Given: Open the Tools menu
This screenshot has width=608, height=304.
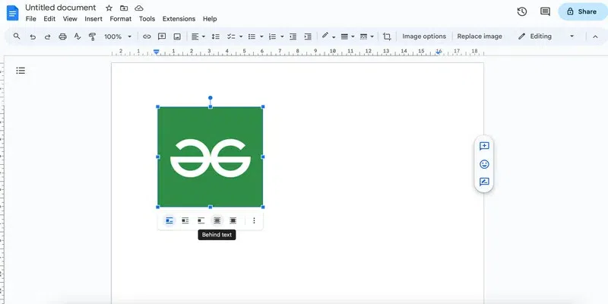Looking at the screenshot, I should (x=147, y=18).
